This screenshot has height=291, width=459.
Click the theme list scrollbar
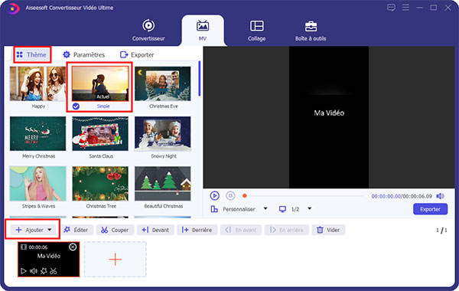[x=200, y=79]
